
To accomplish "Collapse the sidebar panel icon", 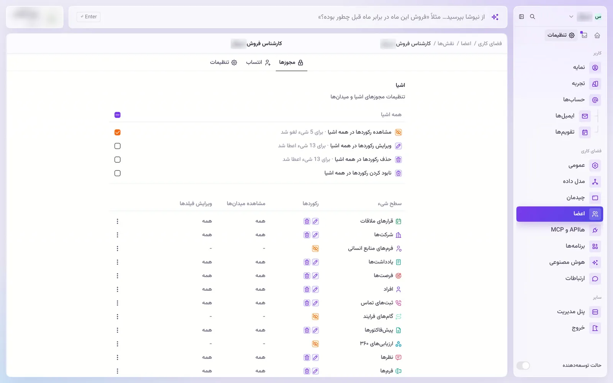I will [x=521, y=16].
